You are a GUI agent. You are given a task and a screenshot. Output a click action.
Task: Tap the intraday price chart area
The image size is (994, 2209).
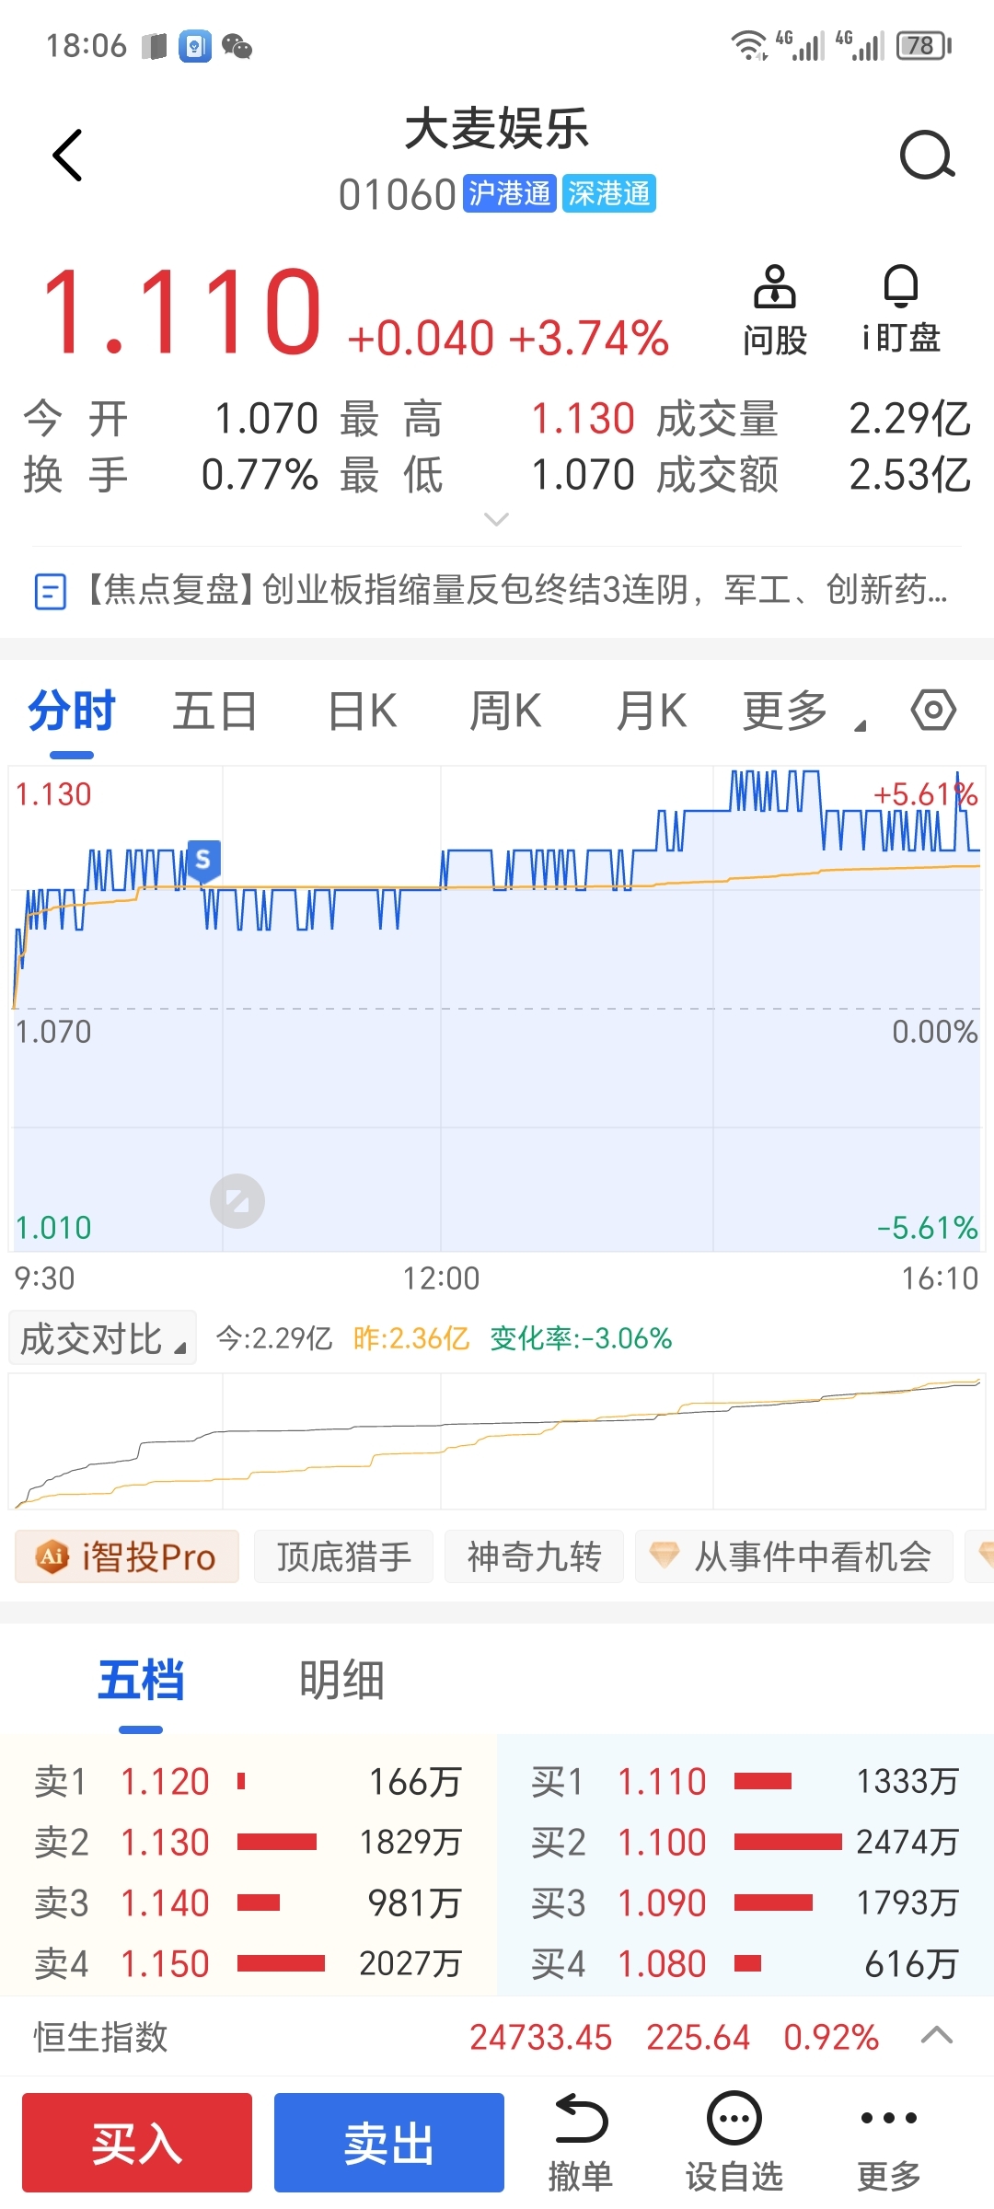click(497, 1008)
